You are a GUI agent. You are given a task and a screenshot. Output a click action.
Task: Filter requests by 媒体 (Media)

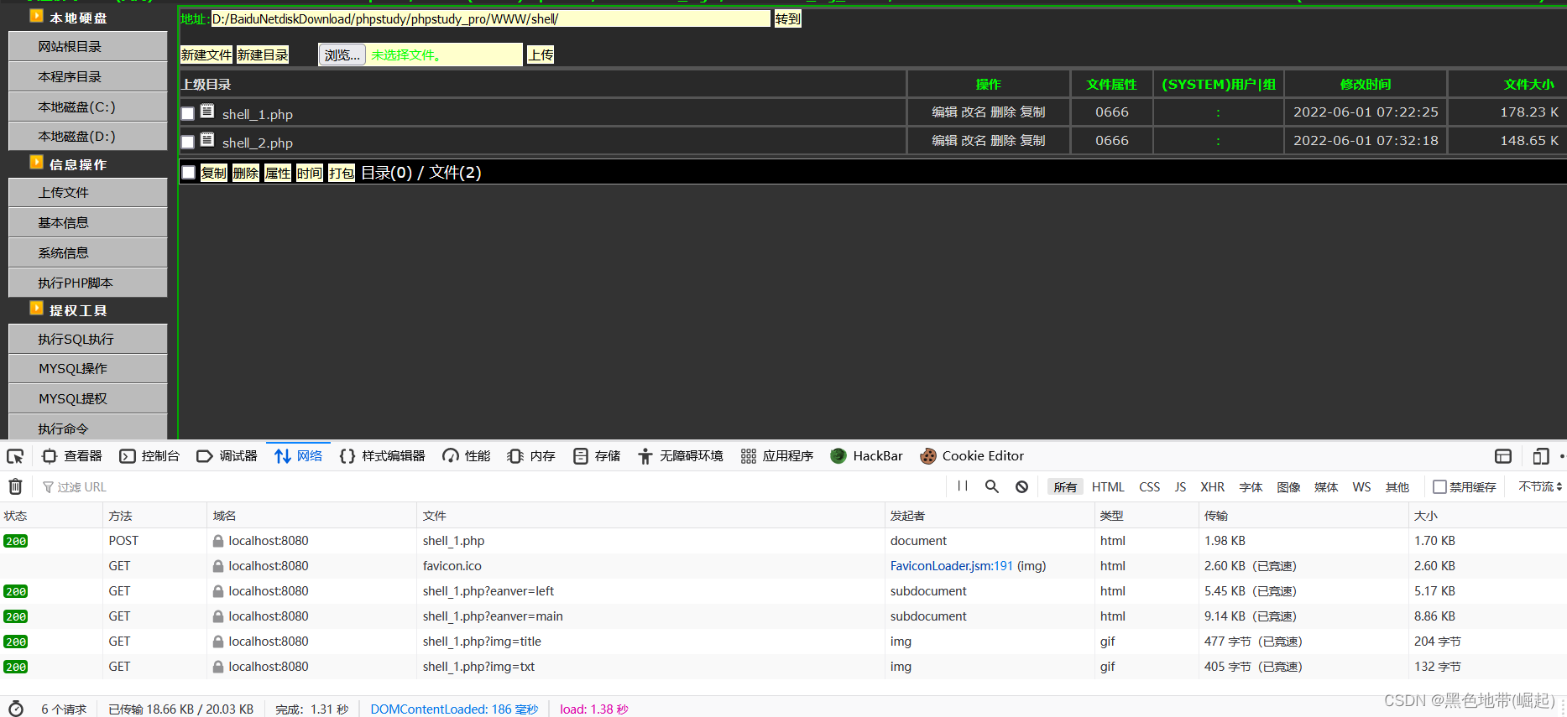(1326, 487)
